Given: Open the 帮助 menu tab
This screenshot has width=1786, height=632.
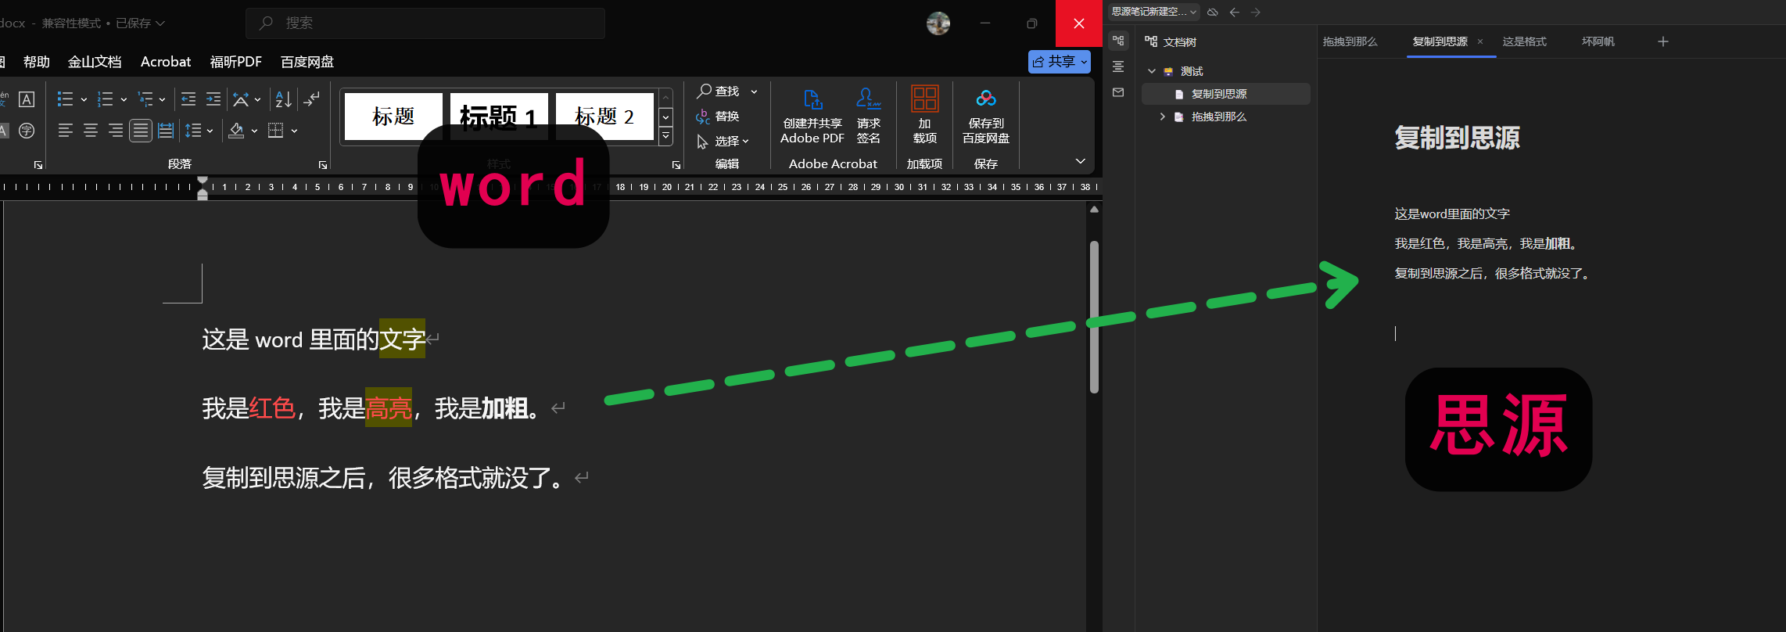Looking at the screenshot, I should point(37,62).
